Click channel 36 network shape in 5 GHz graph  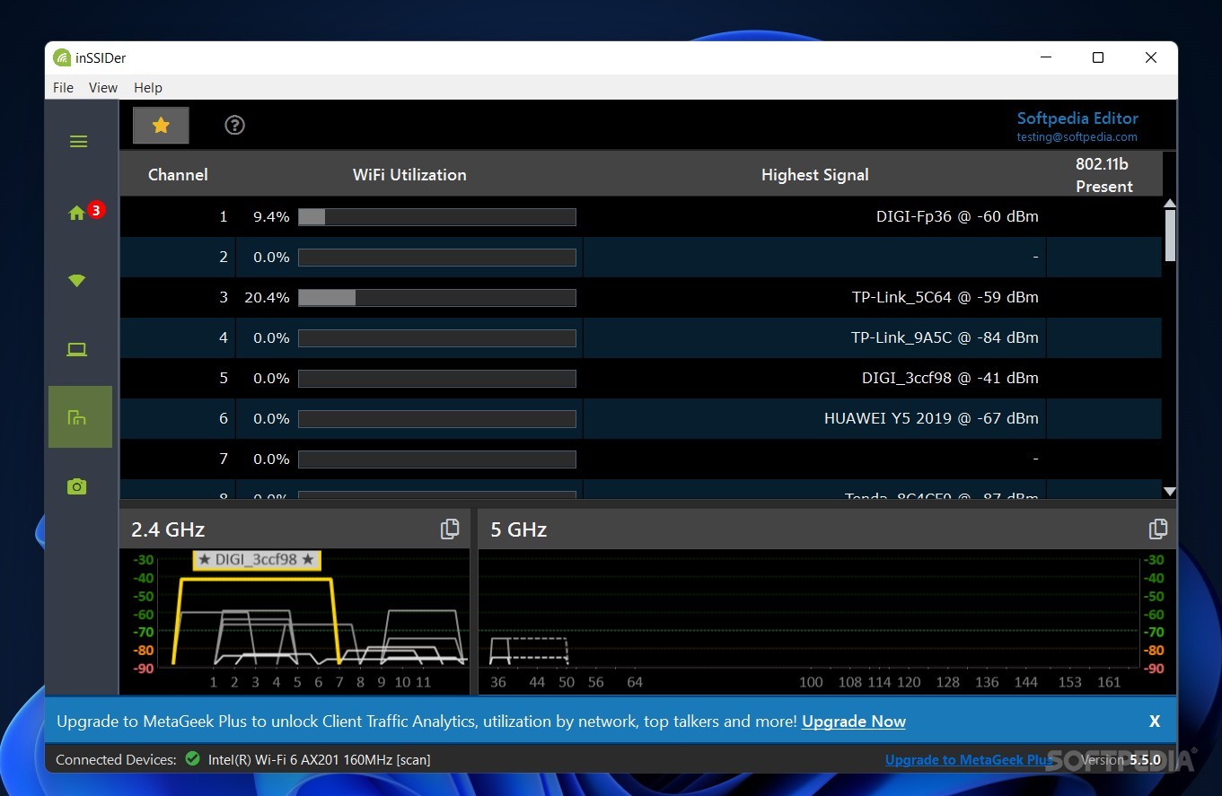pos(499,652)
